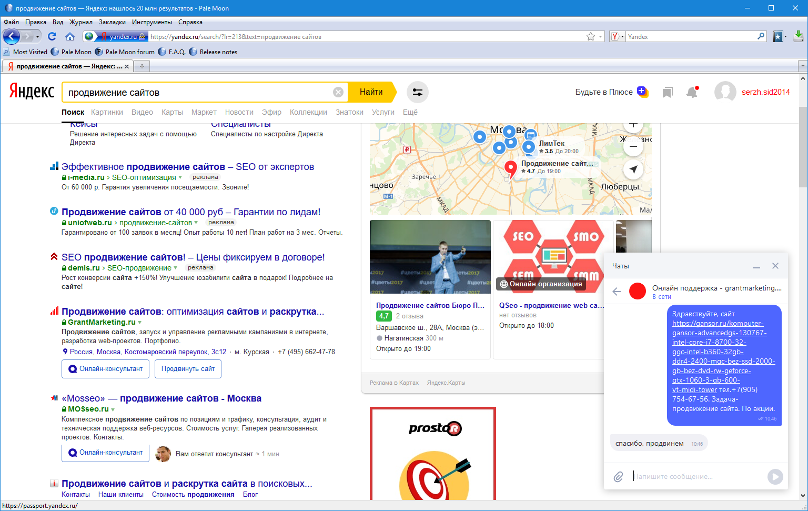Expand the MOSseo.ru result options arrow
The image size is (808, 511).
click(113, 409)
